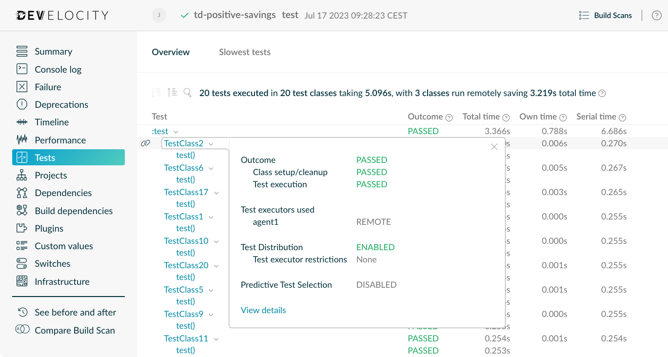Go to Switches in the sidebar
Image resolution: width=668 pixels, height=357 pixels.
point(52,264)
